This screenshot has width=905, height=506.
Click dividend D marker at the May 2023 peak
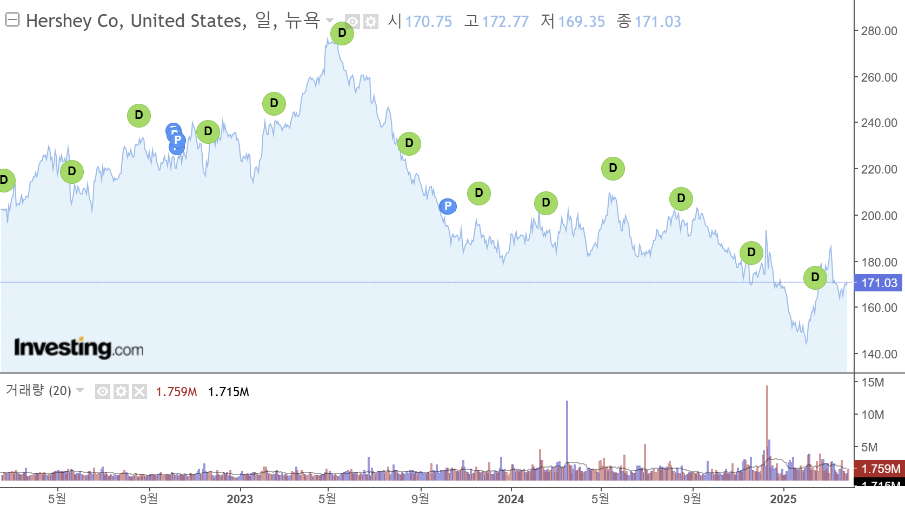(x=342, y=34)
